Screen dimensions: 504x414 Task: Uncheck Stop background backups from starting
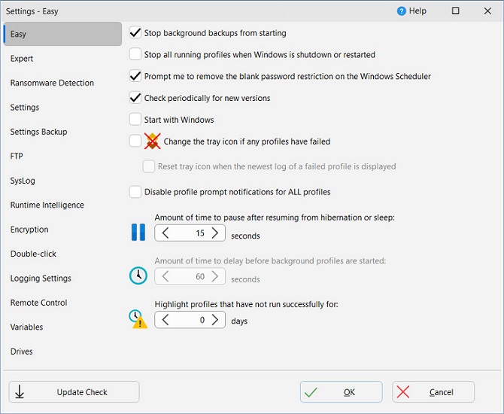coord(135,33)
